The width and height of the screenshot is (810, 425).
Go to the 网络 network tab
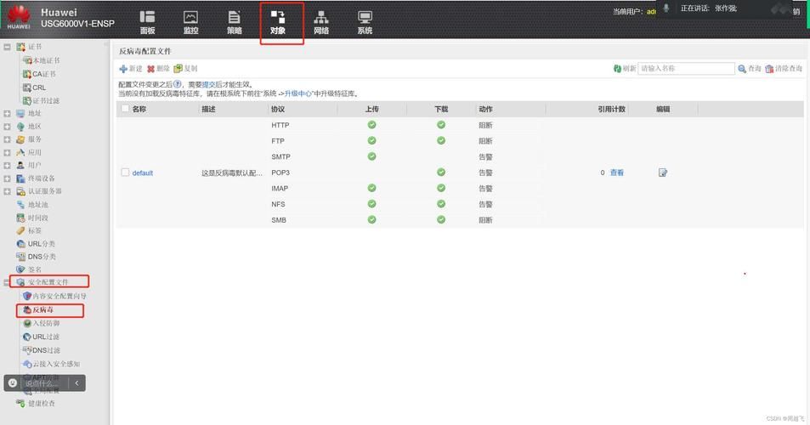321,23
